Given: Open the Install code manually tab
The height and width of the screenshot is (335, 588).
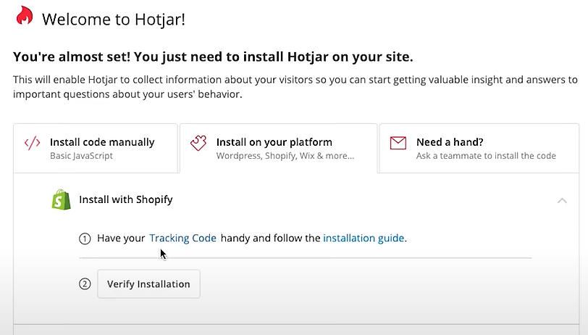Looking at the screenshot, I should click(x=96, y=149).
